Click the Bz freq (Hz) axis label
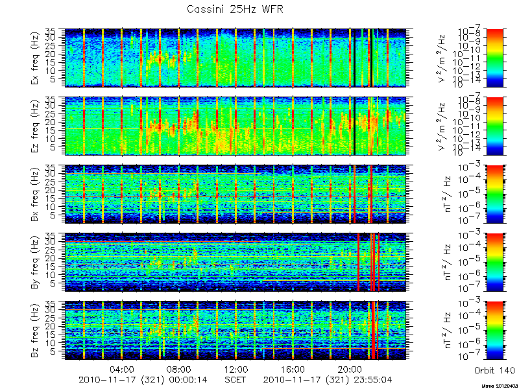Image resolution: width=519 pixels, height=389 pixels. click(x=36, y=331)
